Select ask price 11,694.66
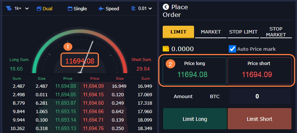The width and height of the screenshot is (297, 133). pos(93,111)
